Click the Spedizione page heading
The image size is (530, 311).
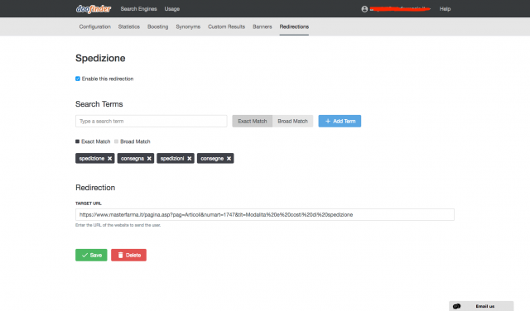pyautogui.click(x=100, y=58)
